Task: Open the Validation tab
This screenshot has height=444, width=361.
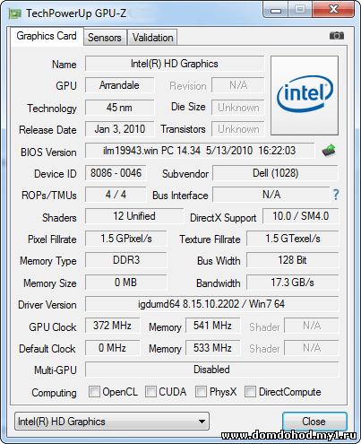Action: [x=152, y=38]
